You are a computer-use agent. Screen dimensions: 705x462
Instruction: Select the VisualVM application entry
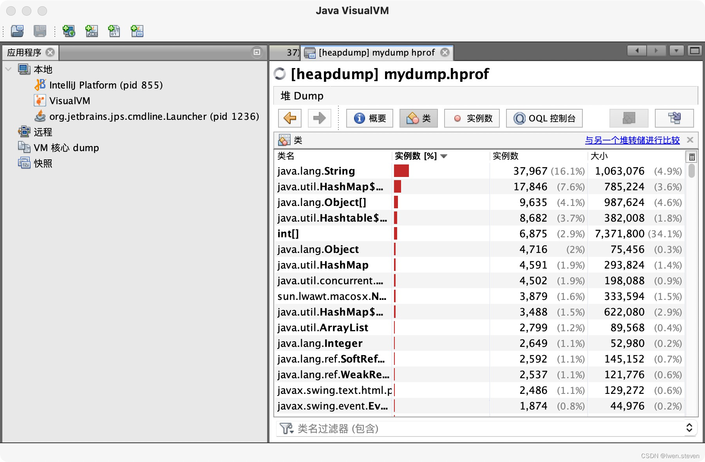70,101
